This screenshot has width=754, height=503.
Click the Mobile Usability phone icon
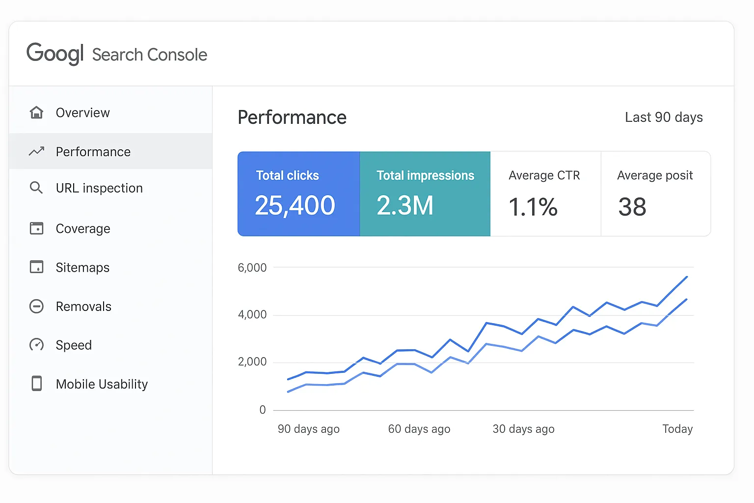click(x=36, y=384)
